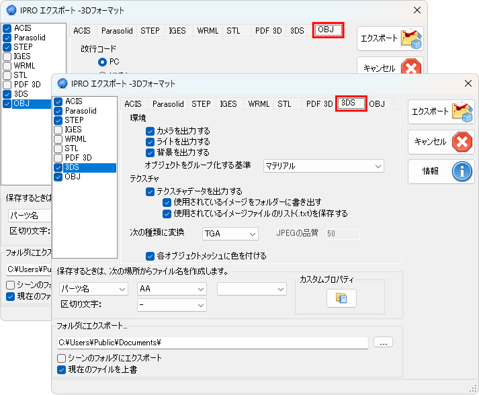
Task: Open the empty third file name dropdown
Action: [x=252, y=289]
